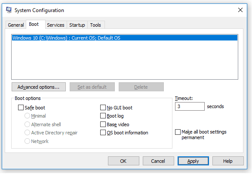Screen dimensions: 252x174
Task: Tick the No GUI boot checkbox
Action: pos(103,108)
